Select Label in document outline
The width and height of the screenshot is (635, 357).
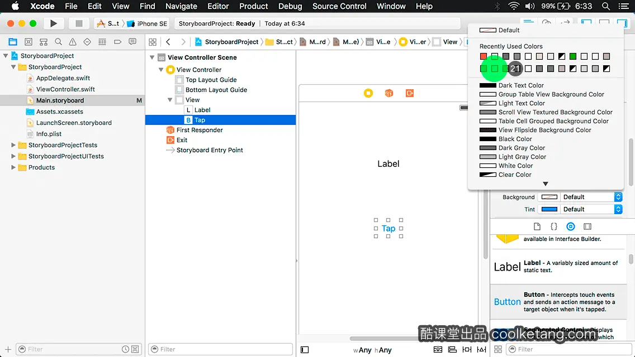tap(202, 110)
